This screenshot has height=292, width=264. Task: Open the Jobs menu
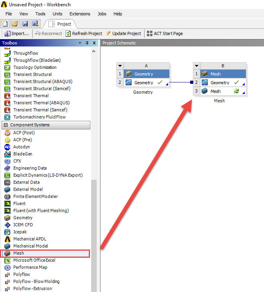pyautogui.click(x=102, y=14)
